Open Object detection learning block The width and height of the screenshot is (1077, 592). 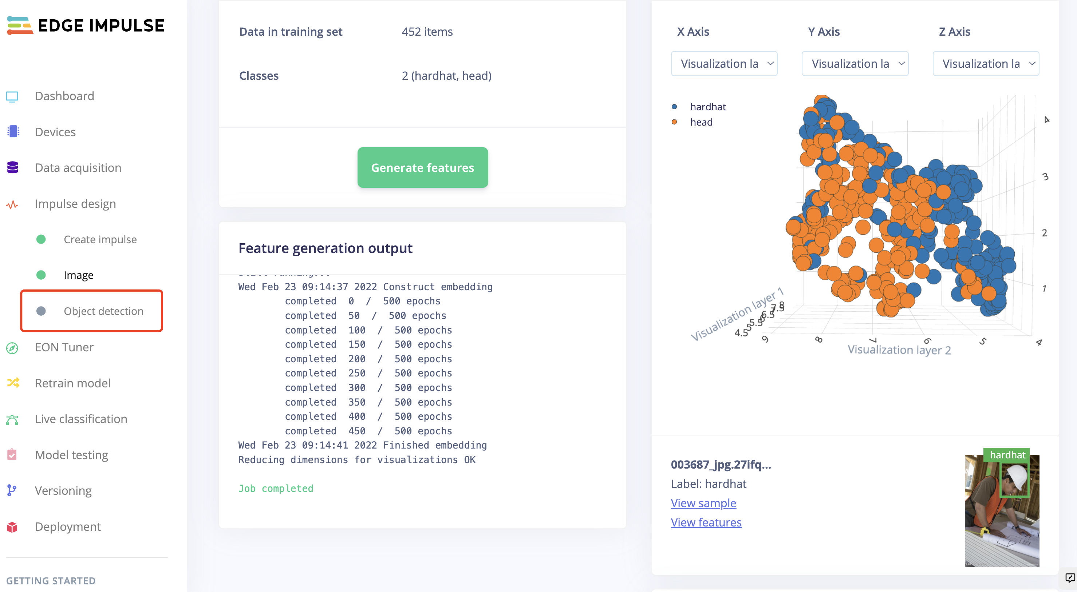[x=103, y=311]
